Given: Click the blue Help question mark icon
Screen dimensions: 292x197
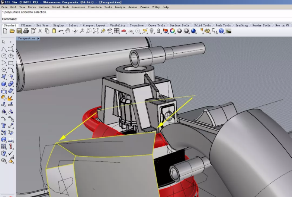Looking at the screenshot, I should tap(221, 31).
